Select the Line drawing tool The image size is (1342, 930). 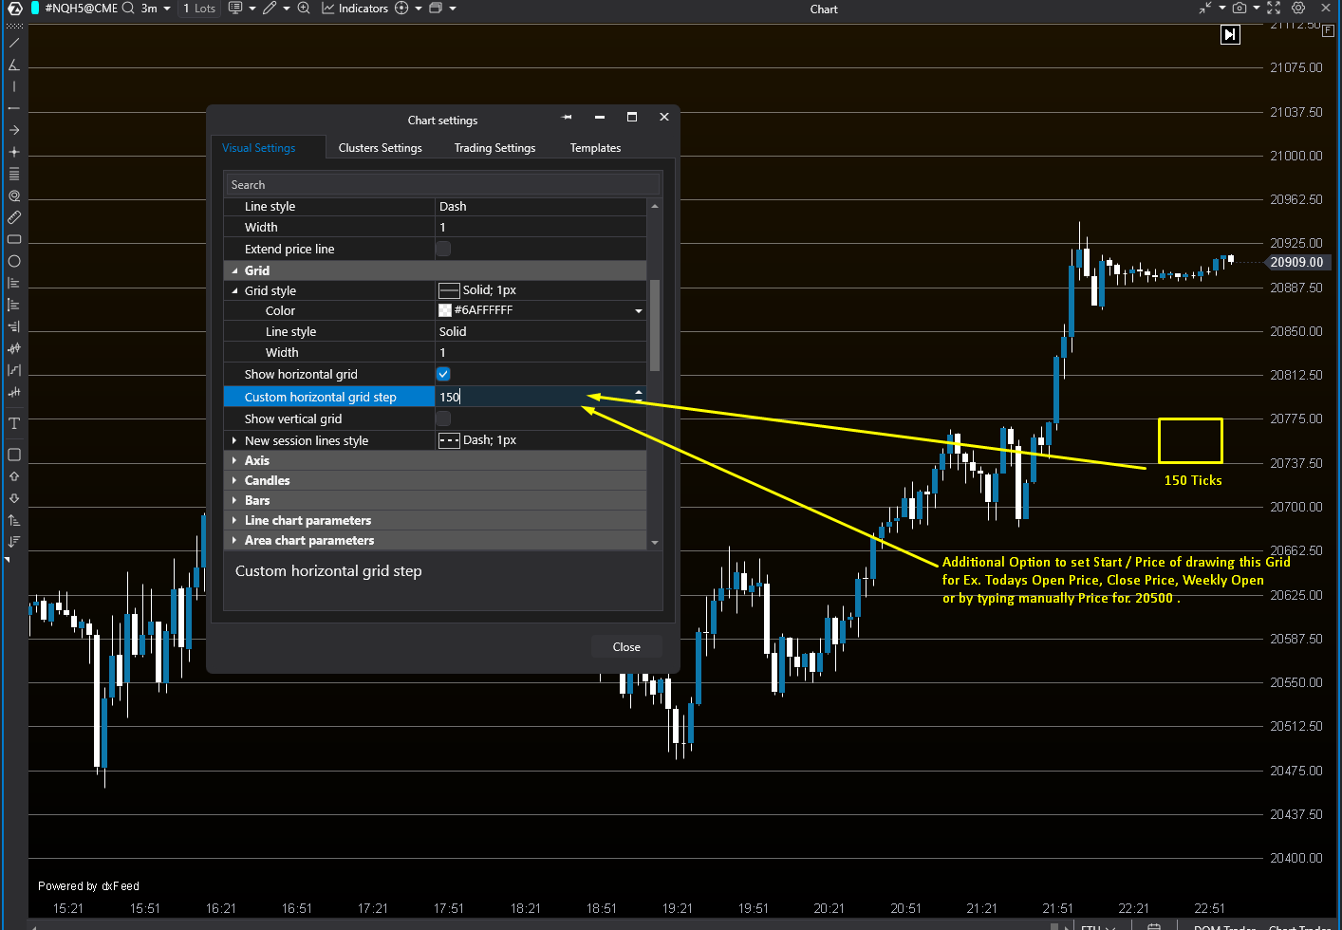13,42
